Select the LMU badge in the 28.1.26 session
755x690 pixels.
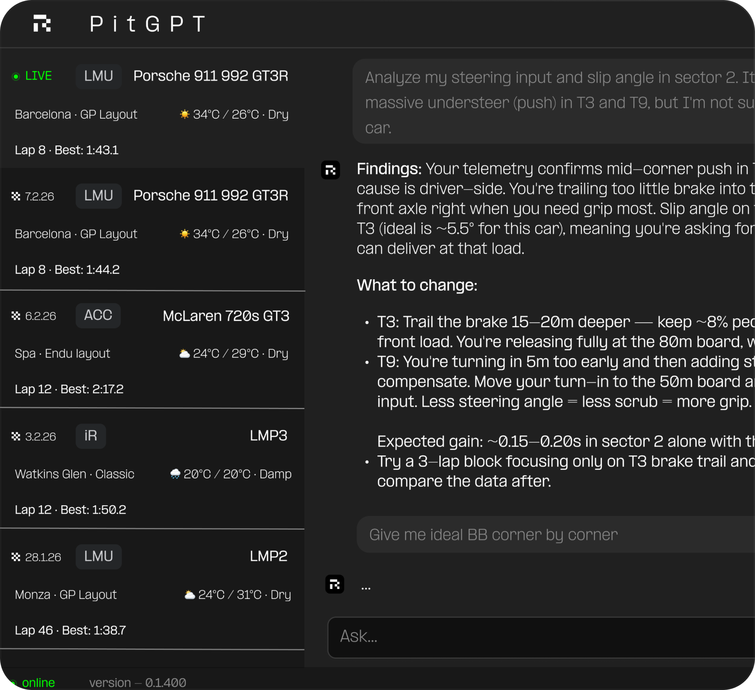click(x=98, y=557)
